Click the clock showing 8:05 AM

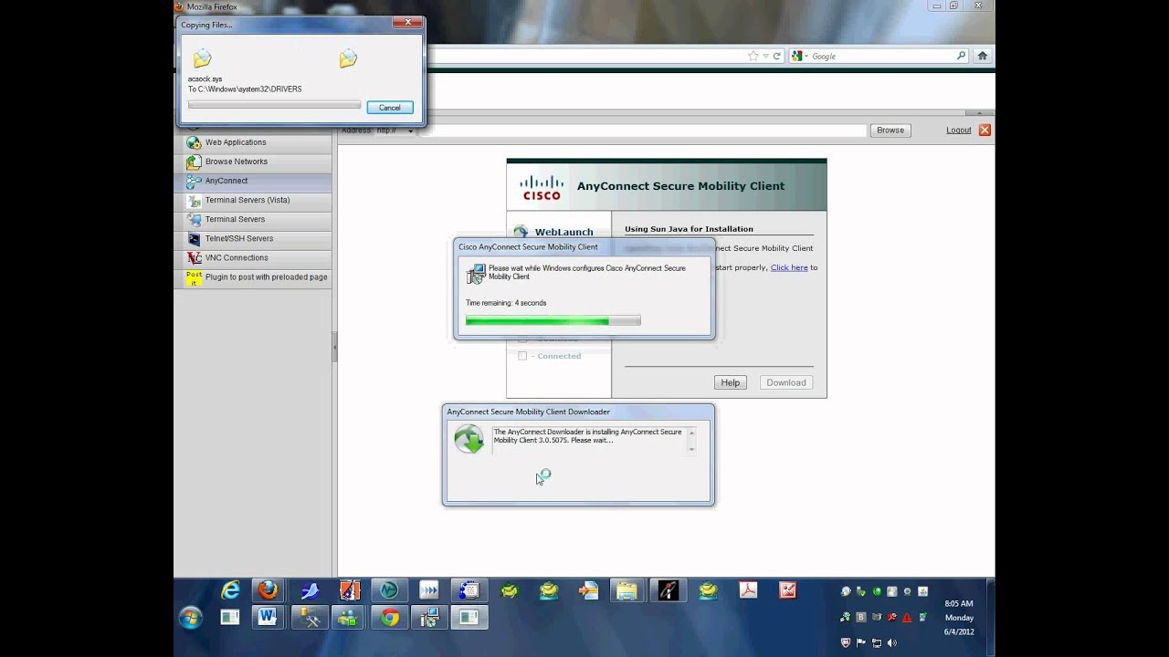(959, 604)
